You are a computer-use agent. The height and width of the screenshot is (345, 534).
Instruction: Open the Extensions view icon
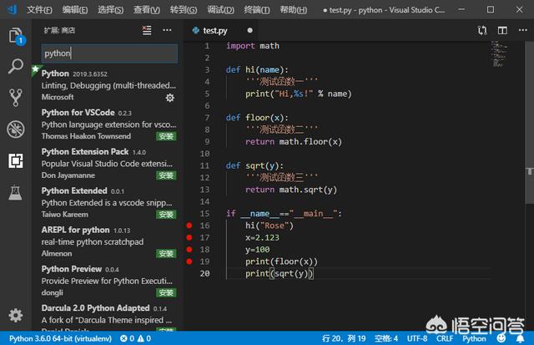click(16, 160)
